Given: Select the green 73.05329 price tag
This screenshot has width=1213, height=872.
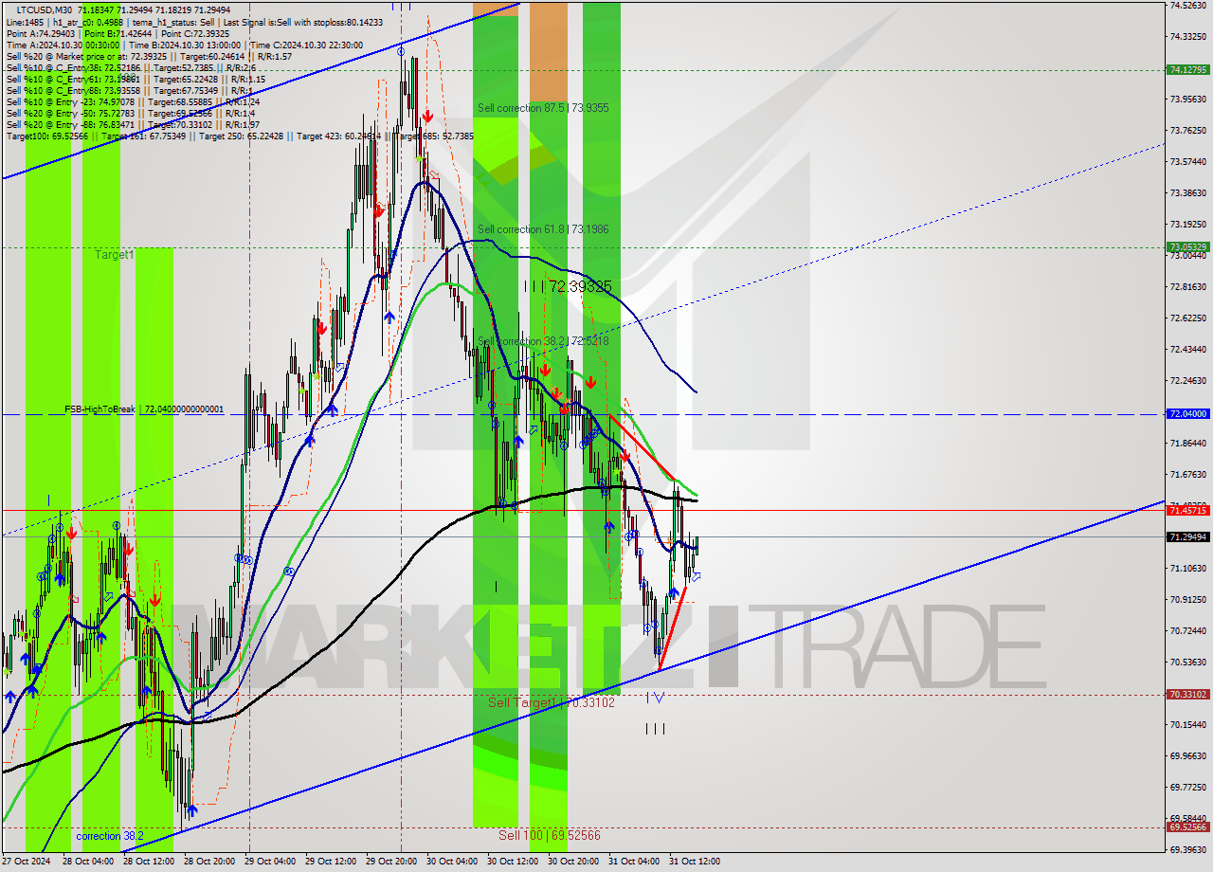Looking at the screenshot, I should [1188, 247].
